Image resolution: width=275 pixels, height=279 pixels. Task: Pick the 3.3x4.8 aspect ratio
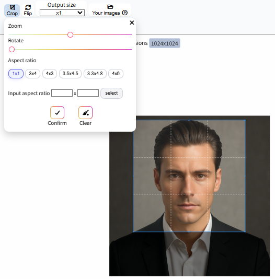click(95, 74)
